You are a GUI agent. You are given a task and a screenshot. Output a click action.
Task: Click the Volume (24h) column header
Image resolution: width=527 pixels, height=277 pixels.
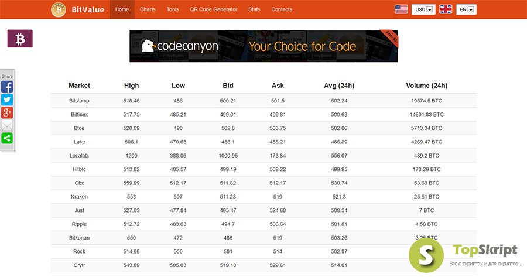click(x=426, y=86)
